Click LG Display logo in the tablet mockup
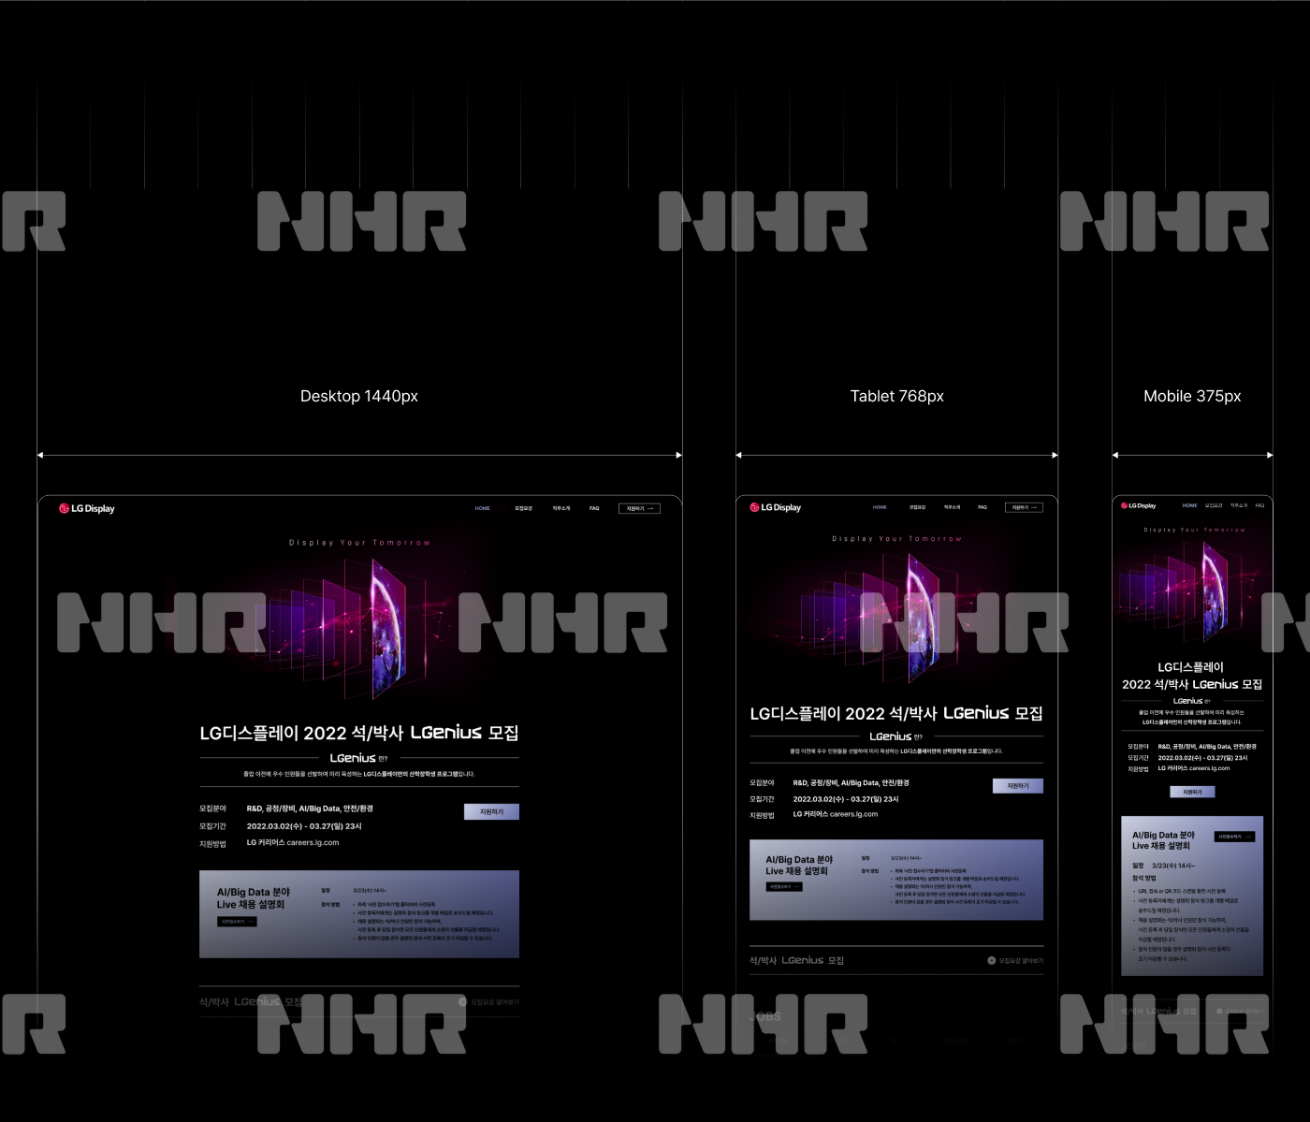1310x1122 pixels. click(776, 507)
